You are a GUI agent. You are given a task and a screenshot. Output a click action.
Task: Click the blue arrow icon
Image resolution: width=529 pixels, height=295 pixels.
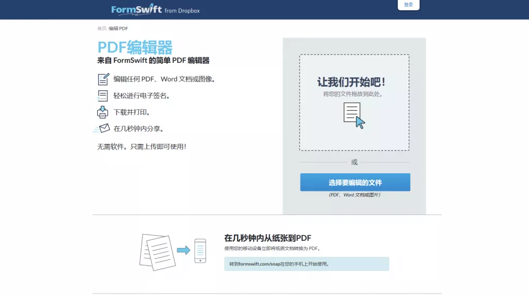coord(183,250)
